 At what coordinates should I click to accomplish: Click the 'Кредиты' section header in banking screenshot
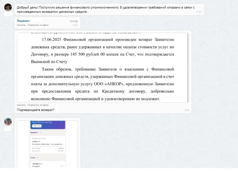click(x=34, y=132)
